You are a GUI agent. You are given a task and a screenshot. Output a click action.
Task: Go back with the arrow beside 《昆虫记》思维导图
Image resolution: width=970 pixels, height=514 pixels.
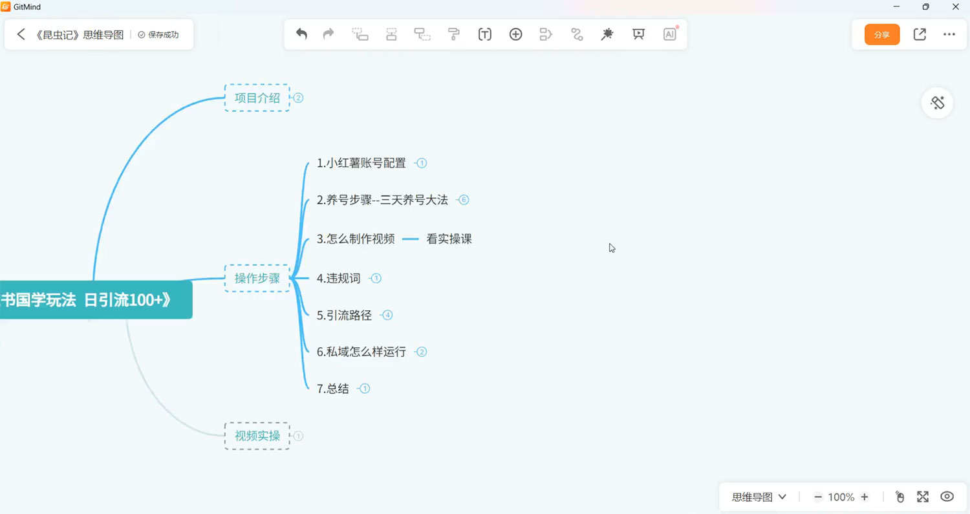pos(21,34)
